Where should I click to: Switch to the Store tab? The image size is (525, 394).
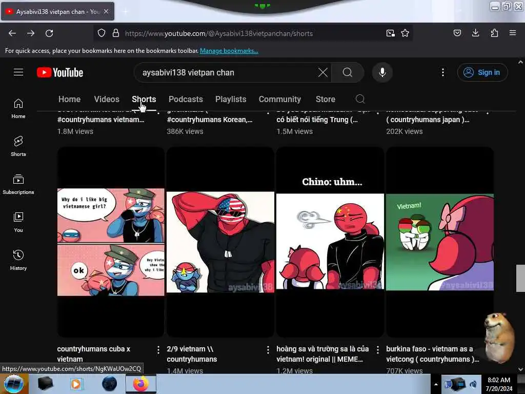point(326,99)
